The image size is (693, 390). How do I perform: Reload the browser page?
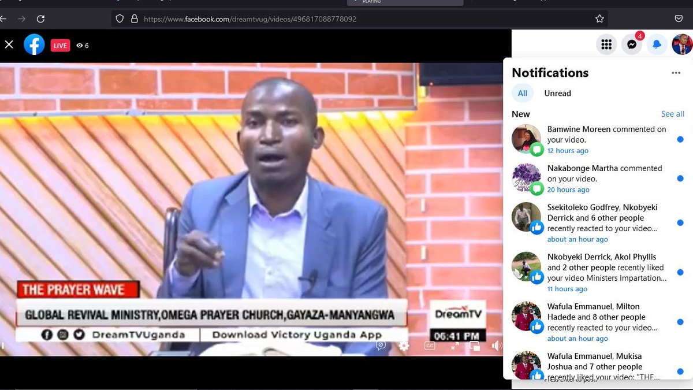40,18
